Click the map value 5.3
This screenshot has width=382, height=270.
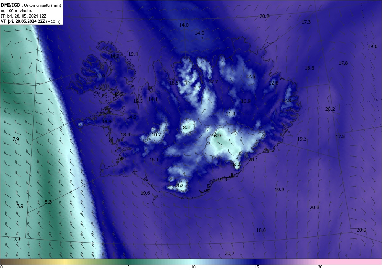(x=48, y=202)
